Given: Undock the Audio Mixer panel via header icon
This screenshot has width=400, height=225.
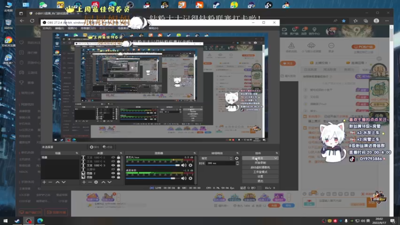Looking at the screenshot, I should click(x=194, y=153).
